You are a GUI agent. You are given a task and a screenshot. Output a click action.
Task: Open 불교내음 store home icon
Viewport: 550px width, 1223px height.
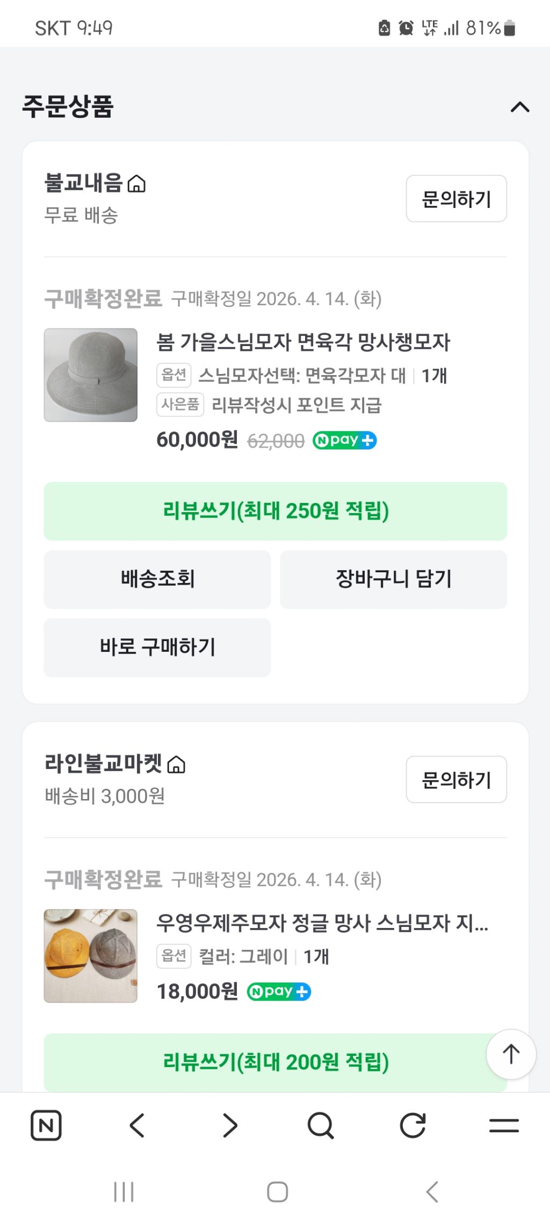pyautogui.click(x=136, y=184)
